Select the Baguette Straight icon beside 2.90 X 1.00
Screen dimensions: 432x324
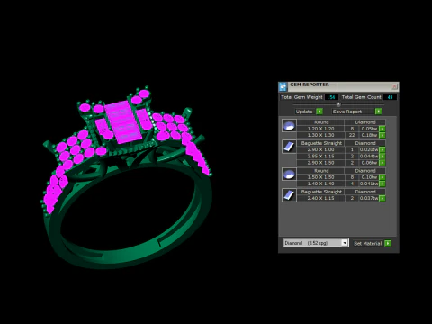289,147
